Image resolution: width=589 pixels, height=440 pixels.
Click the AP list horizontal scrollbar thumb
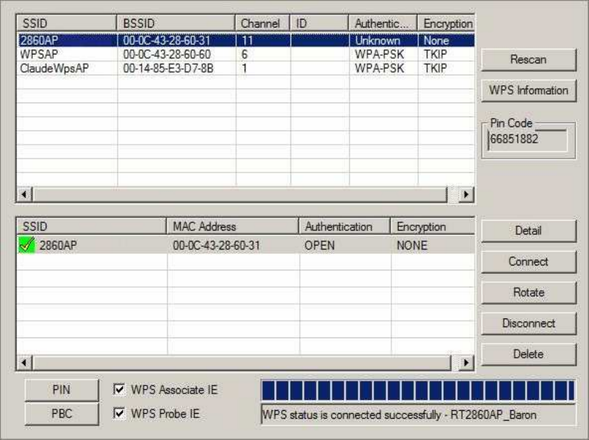click(x=240, y=195)
